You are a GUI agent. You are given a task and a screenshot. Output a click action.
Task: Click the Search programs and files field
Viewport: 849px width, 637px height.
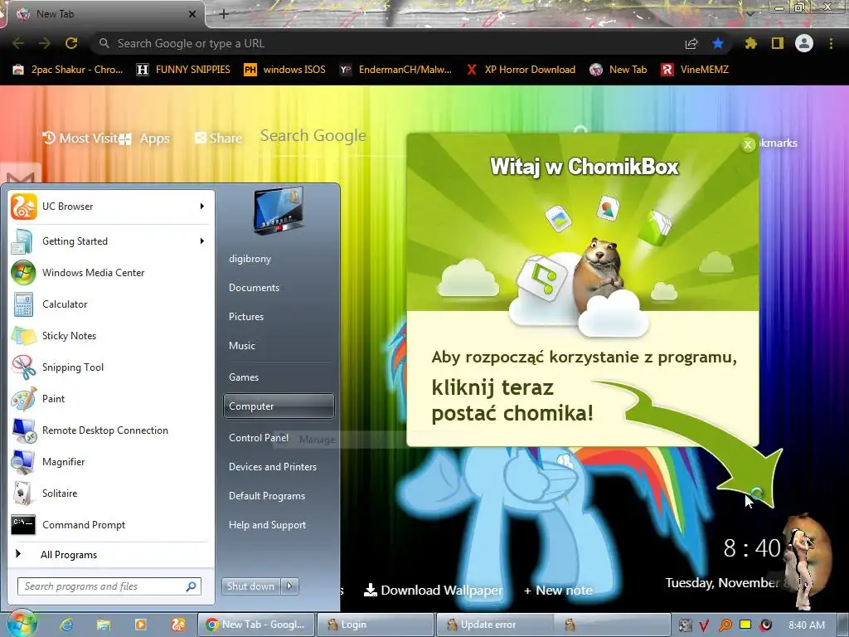pos(109,586)
